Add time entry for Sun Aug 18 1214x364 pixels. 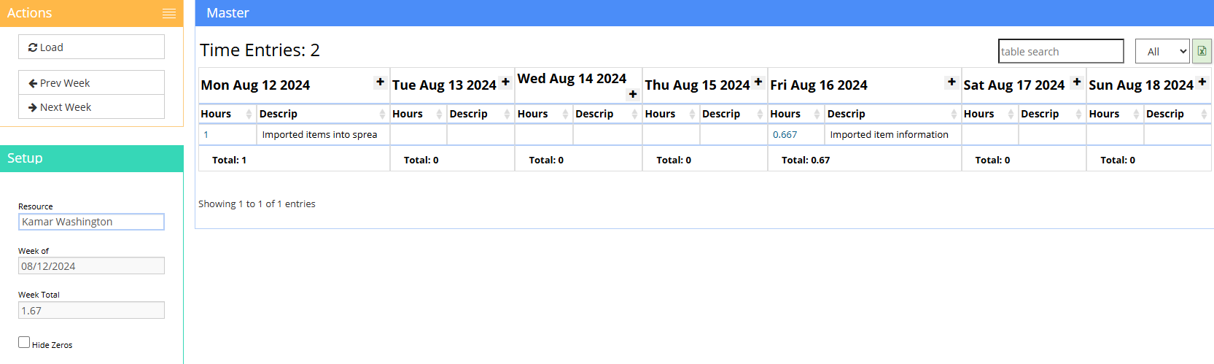click(x=1202, y=82)
